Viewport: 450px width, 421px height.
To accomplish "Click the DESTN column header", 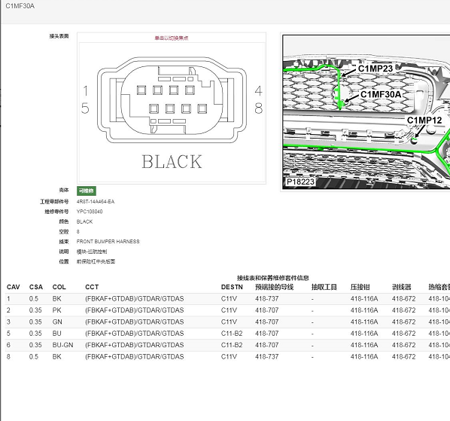I will pyautogui.click(x=232, y=287).
